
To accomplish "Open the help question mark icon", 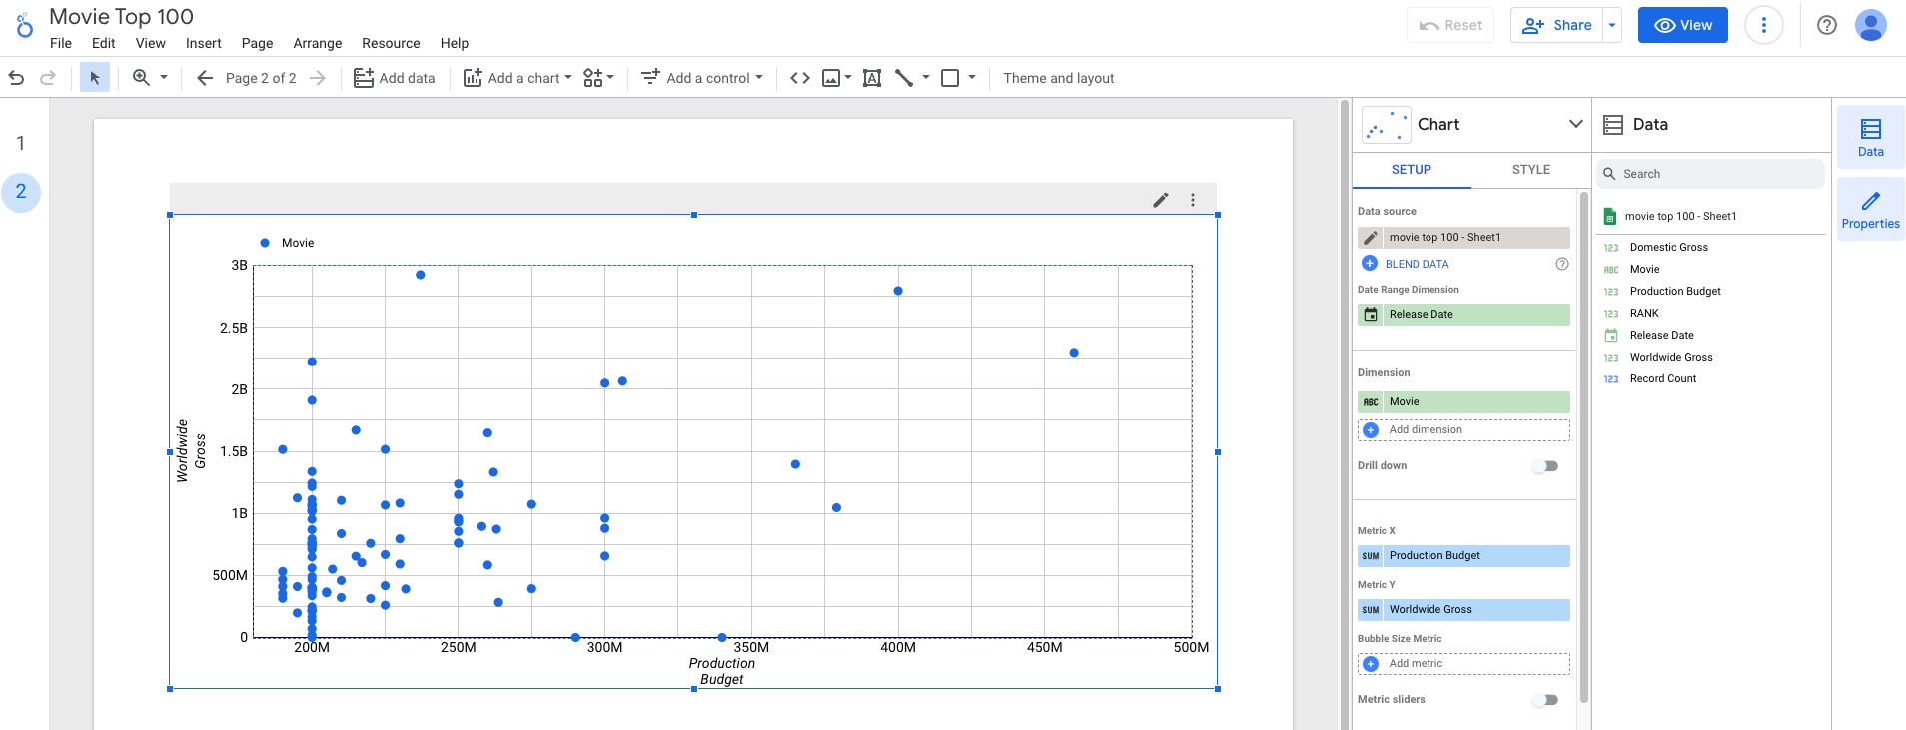I will pos(1826,25).
